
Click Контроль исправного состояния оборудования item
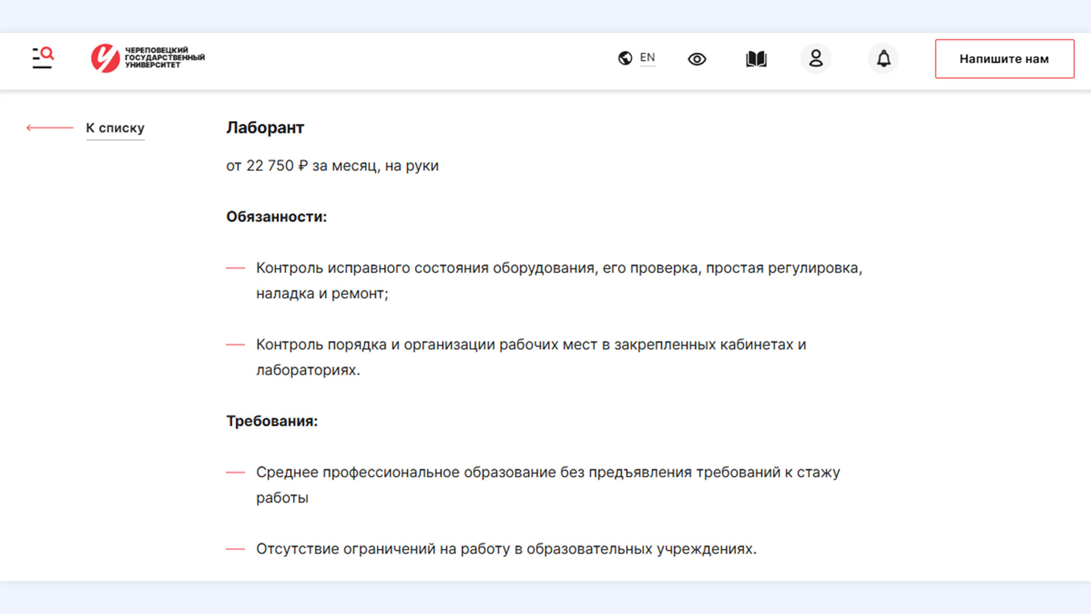(x=559, y=280)
